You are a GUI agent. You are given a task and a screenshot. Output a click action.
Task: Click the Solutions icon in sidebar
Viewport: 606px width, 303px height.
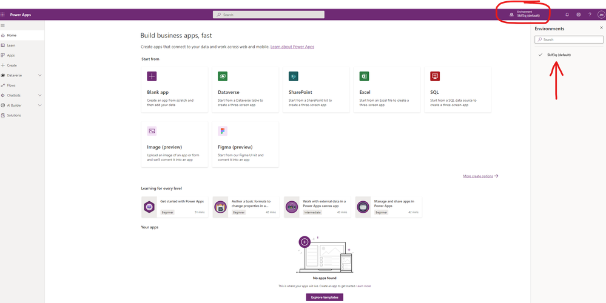[x=2, y=115]
